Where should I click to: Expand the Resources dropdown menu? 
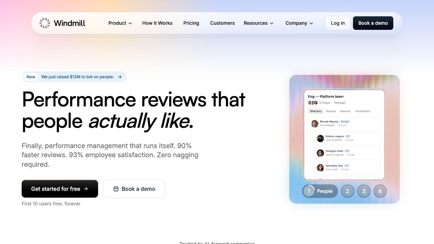259,23
